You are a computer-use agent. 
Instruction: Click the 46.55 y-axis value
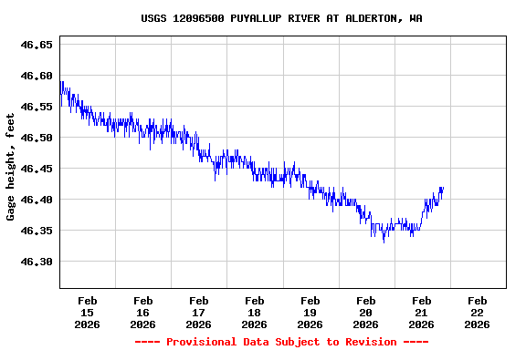pyautogui.click(x=37, y=107)
